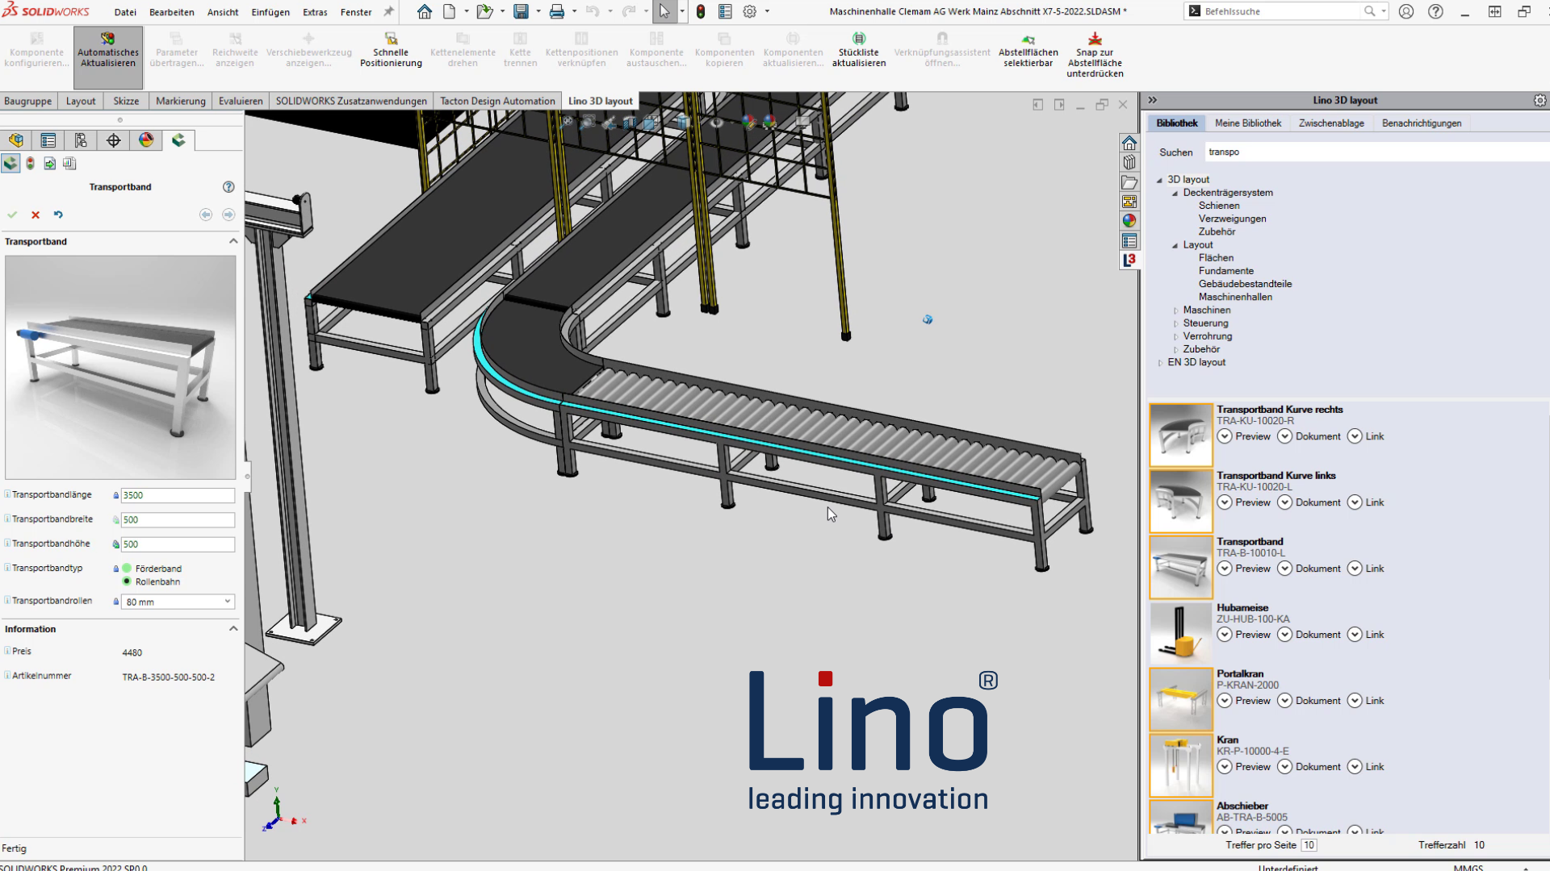This screenshot has height=871, width=1550.
Task: Open the Einfügen menu
Action: tap(270, 12)
